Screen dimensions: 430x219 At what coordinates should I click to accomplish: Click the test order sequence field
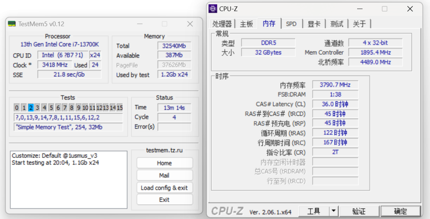[68, 117]
